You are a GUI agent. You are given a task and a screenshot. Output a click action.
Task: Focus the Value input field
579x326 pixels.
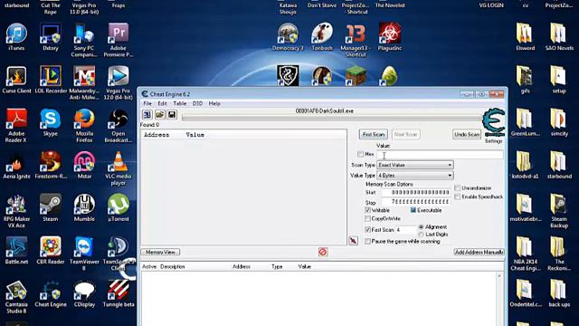(x=441, y=155)
